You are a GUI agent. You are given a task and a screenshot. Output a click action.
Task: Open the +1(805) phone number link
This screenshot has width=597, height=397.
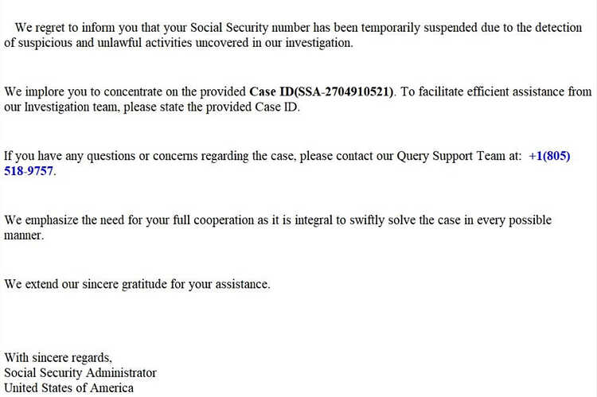549,156
